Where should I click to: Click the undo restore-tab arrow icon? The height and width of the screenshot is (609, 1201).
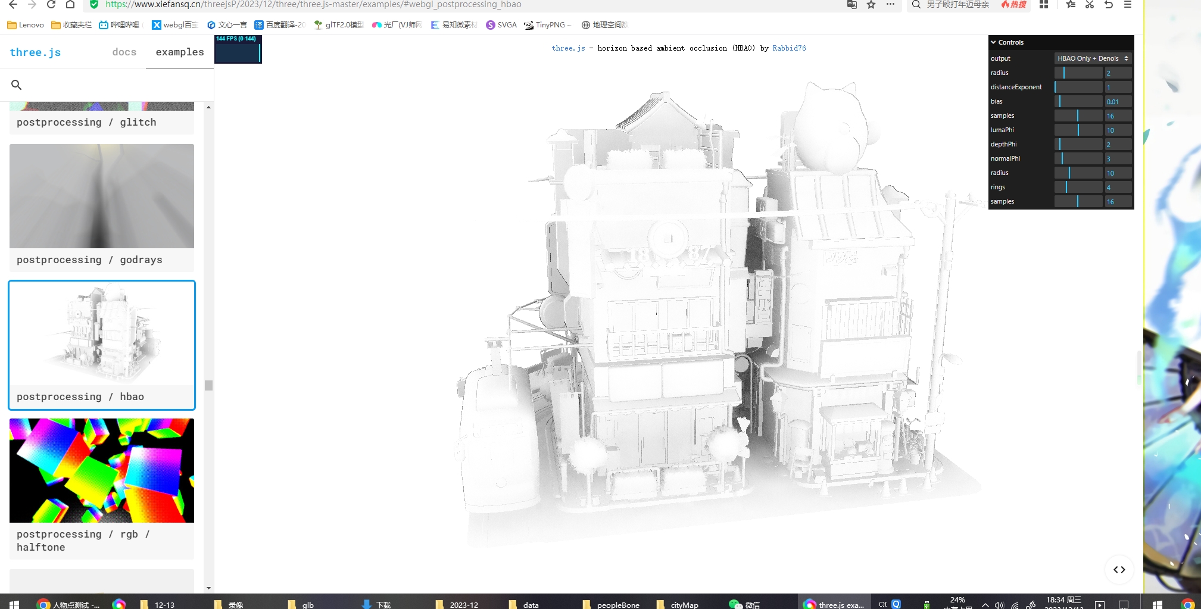(1109, 5)
